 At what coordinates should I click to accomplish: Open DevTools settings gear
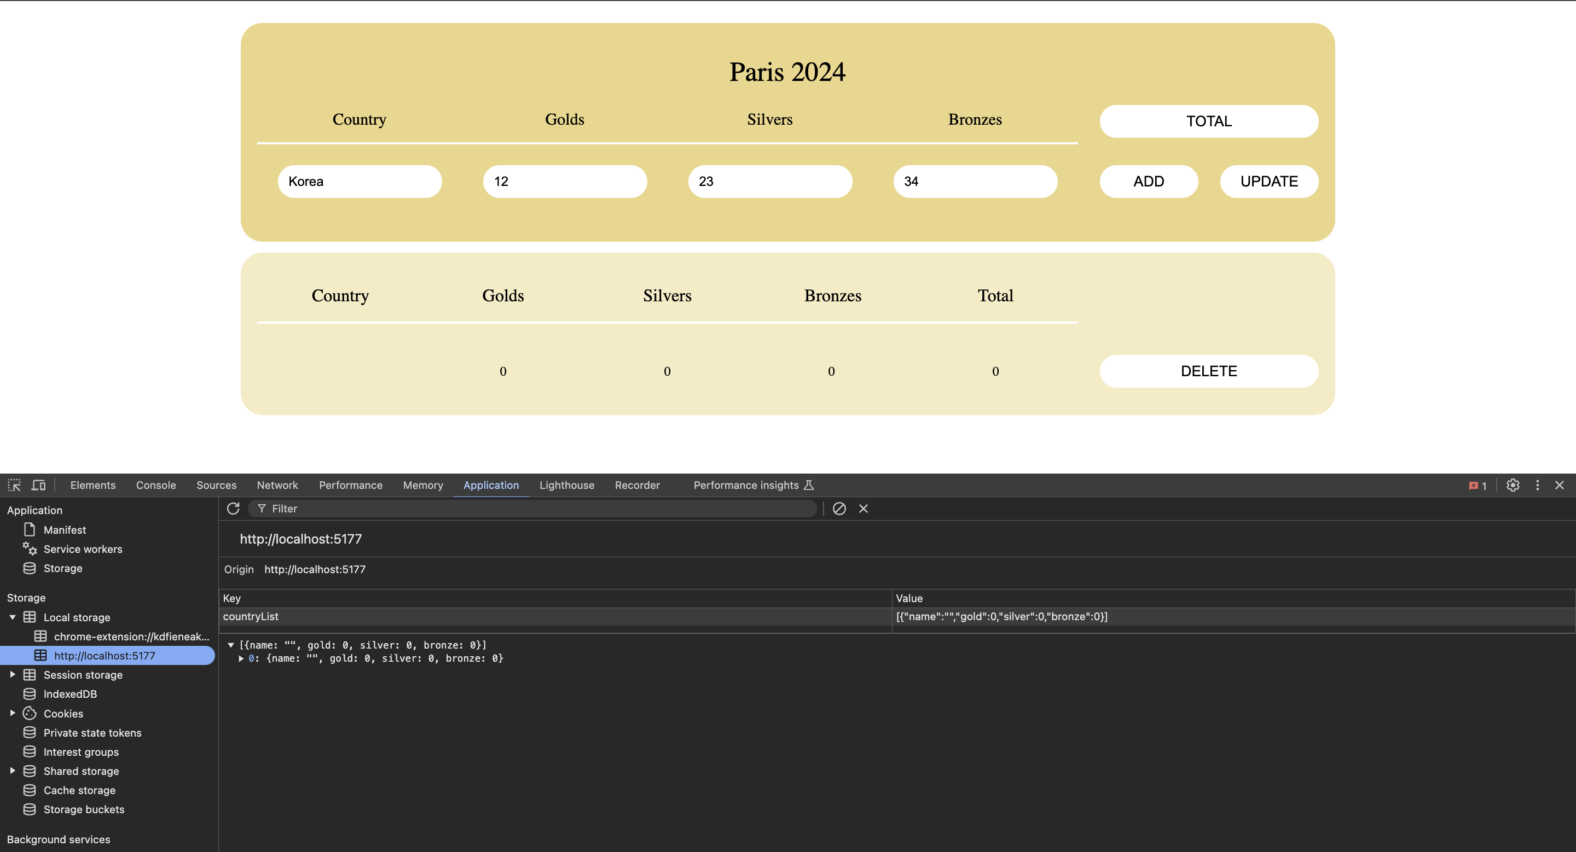pos(1513,485)
